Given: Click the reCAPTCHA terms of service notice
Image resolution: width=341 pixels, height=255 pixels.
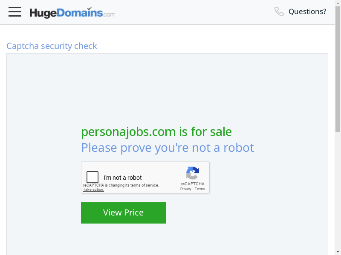Looking at the screenshot, I should 121,185.
